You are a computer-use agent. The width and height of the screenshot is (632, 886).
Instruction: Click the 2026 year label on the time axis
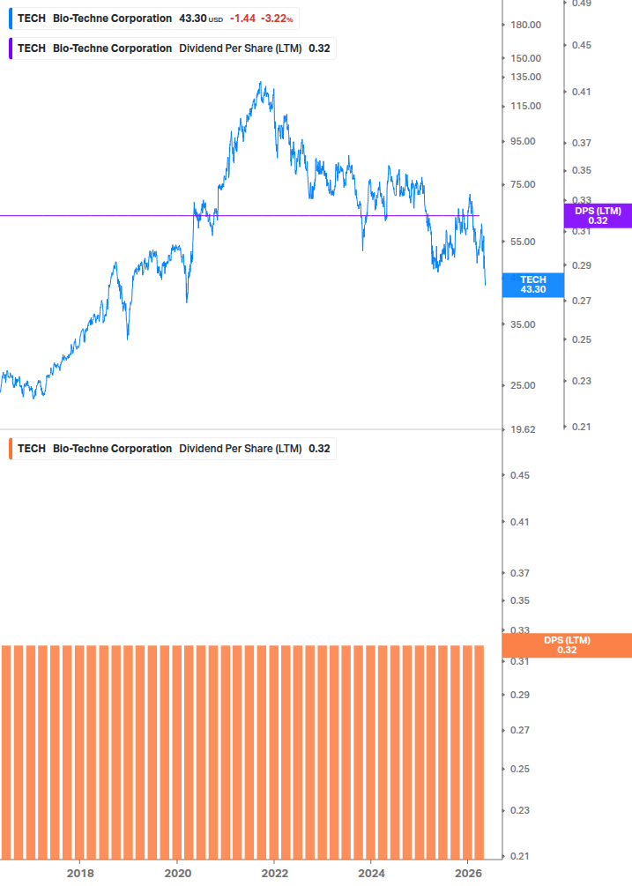click(468, 873)
